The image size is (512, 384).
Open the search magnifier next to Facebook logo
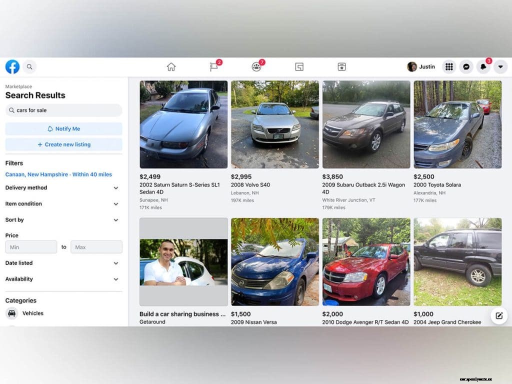(x=29, y=66)
